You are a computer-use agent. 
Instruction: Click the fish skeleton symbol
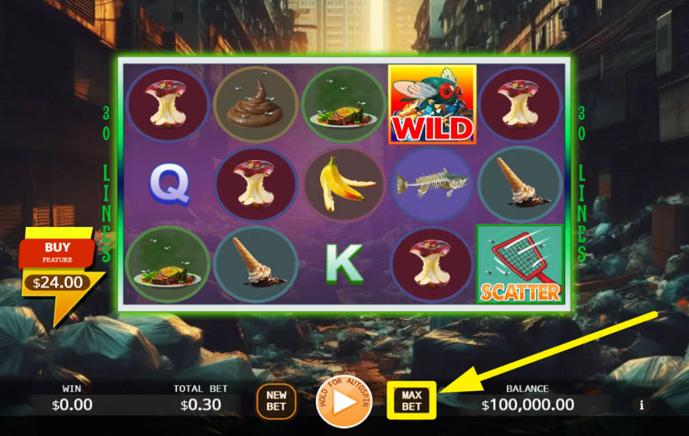click(432, 184)
